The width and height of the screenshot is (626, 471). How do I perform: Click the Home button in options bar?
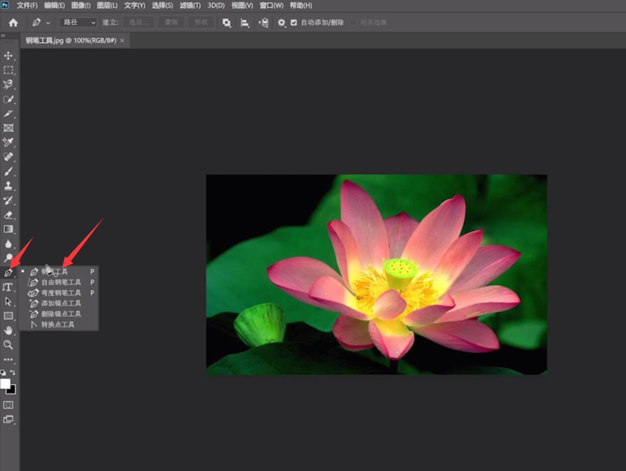coord(13,23)
